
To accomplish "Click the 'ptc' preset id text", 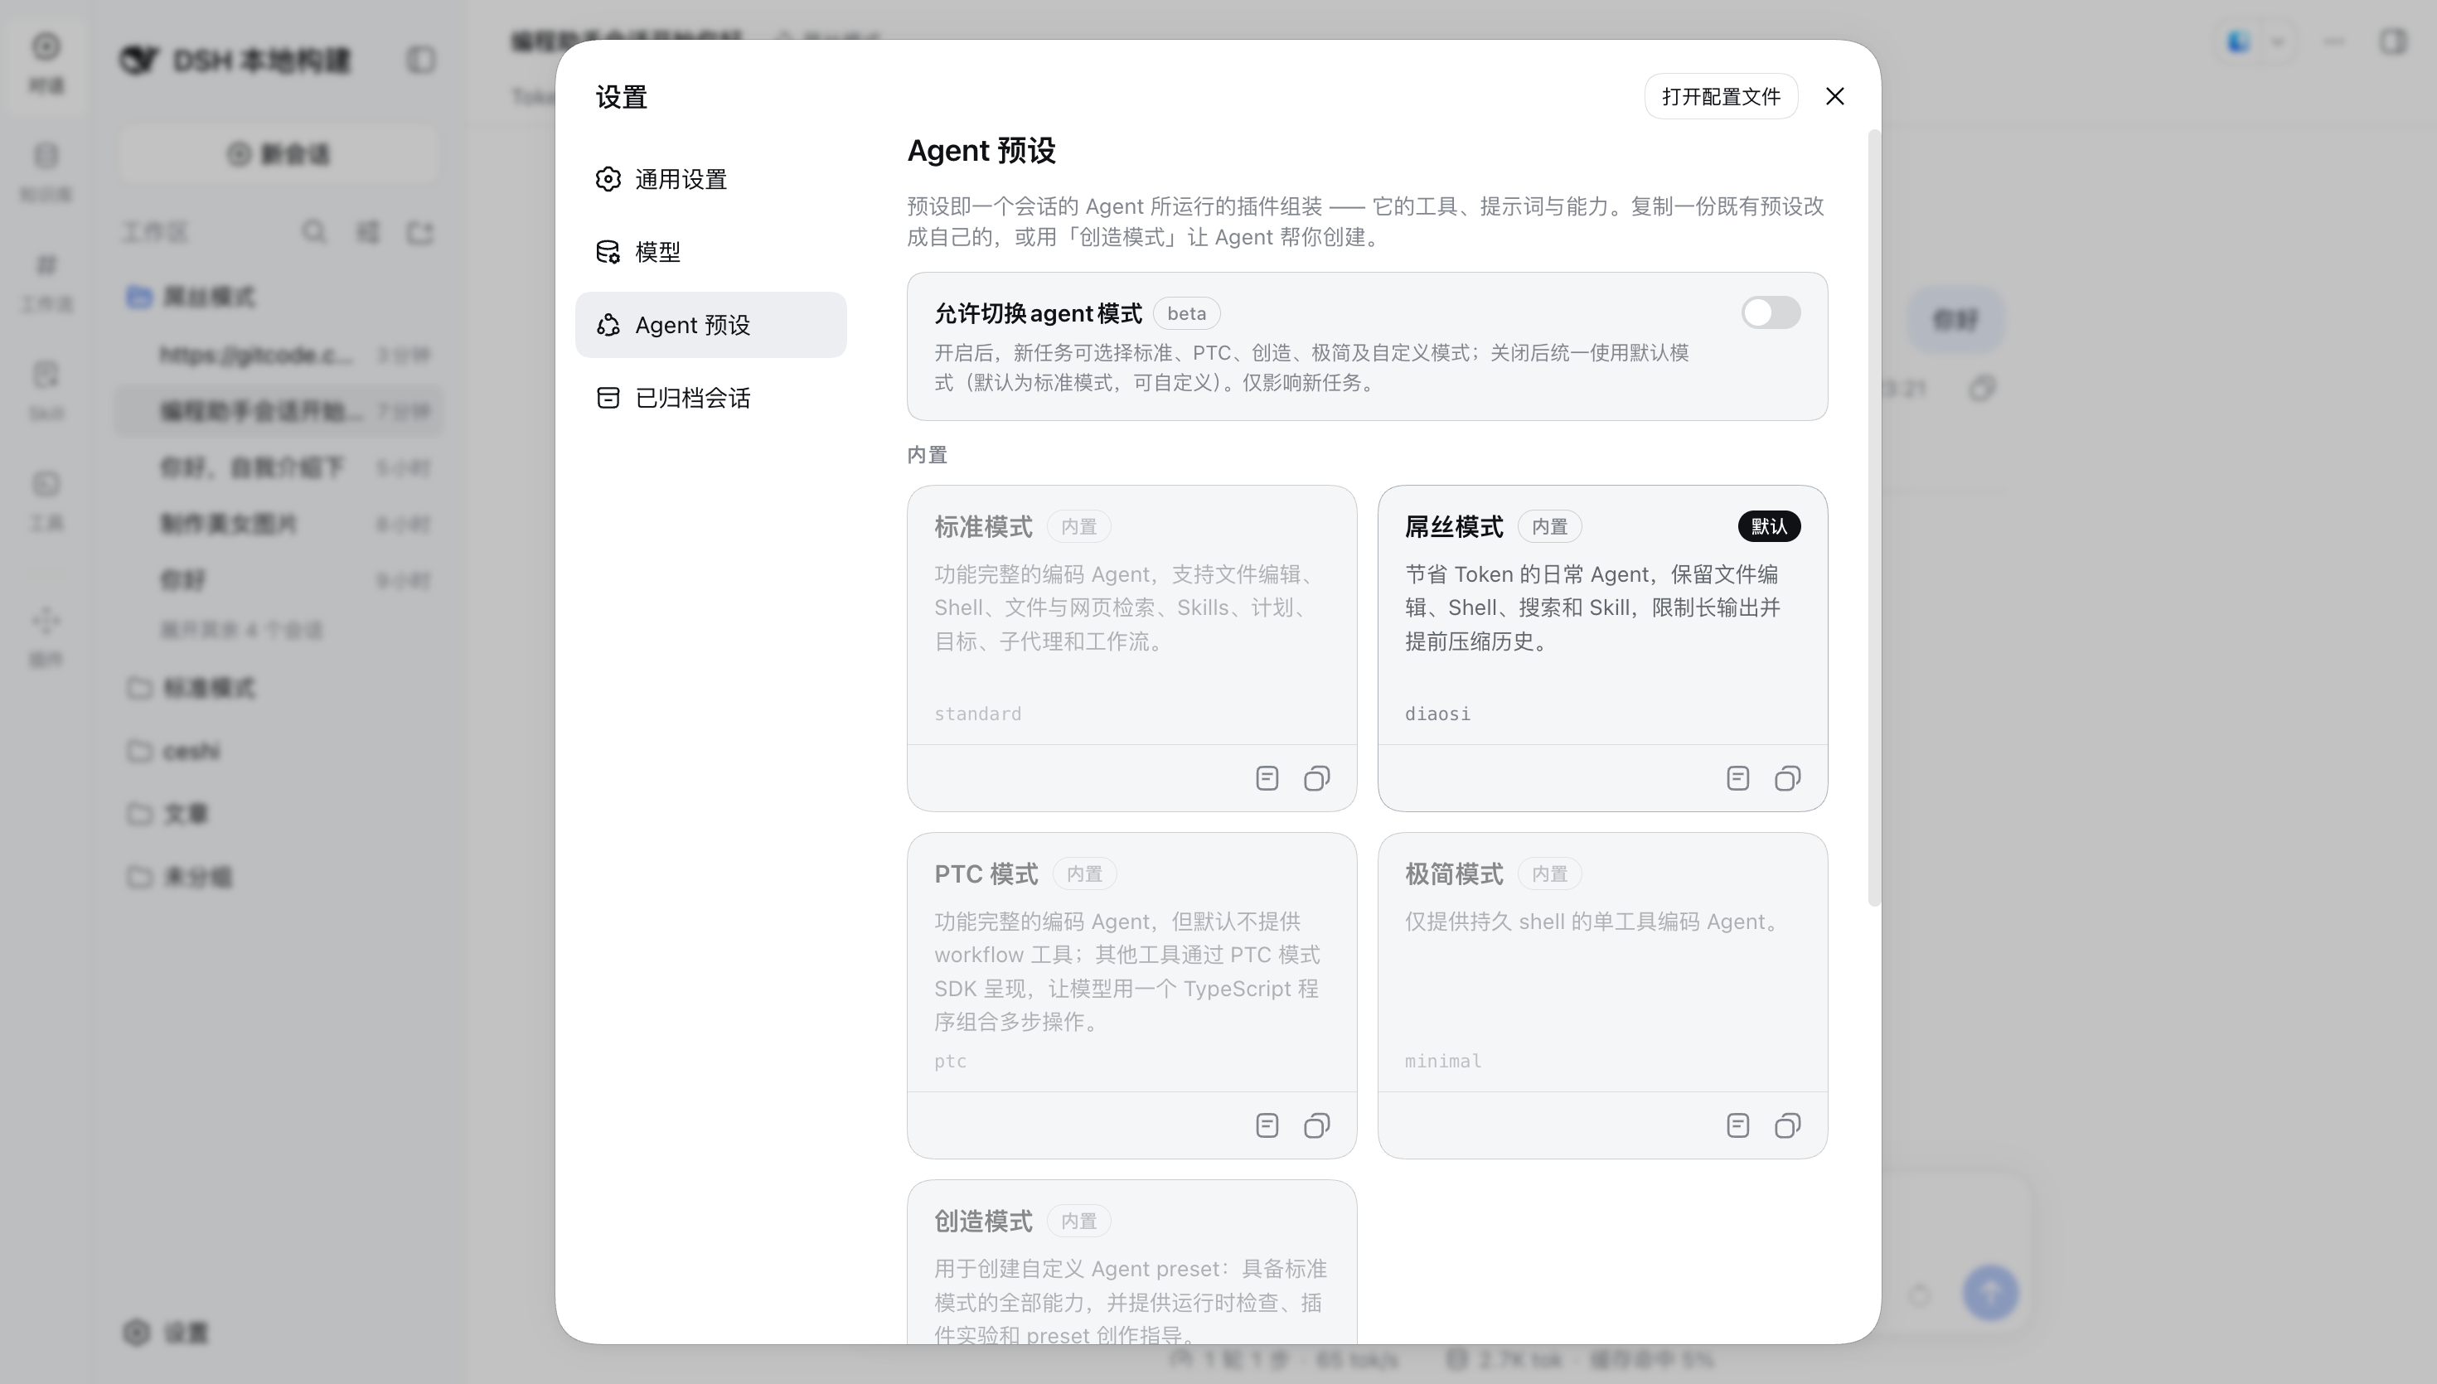I will pos(949,1061).
